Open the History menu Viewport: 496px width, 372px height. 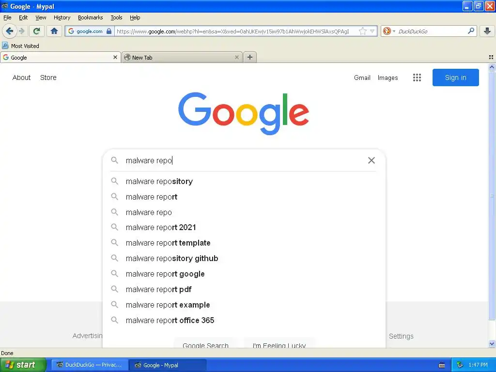pyautogui.click(x=62, y=17)
